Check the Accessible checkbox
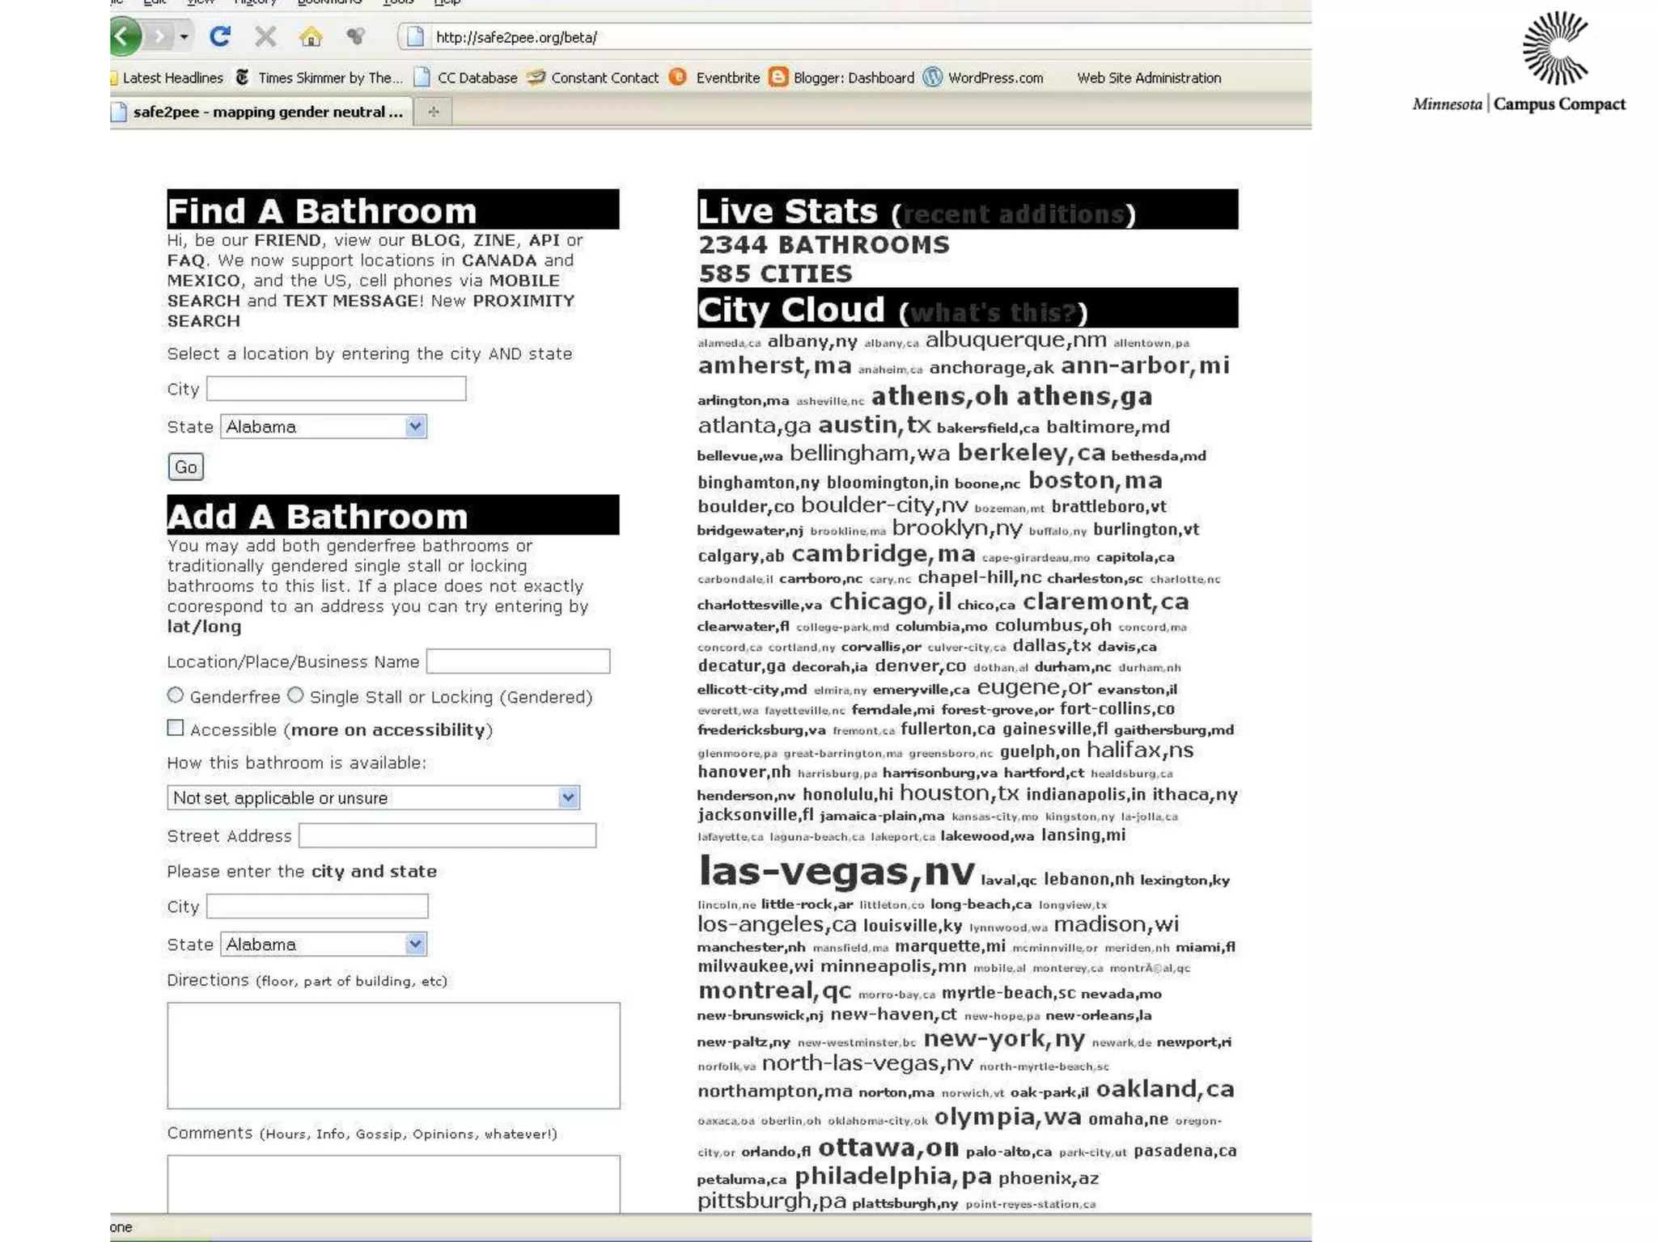This screenshot has width=1657, height=1242. pos(176,728)
